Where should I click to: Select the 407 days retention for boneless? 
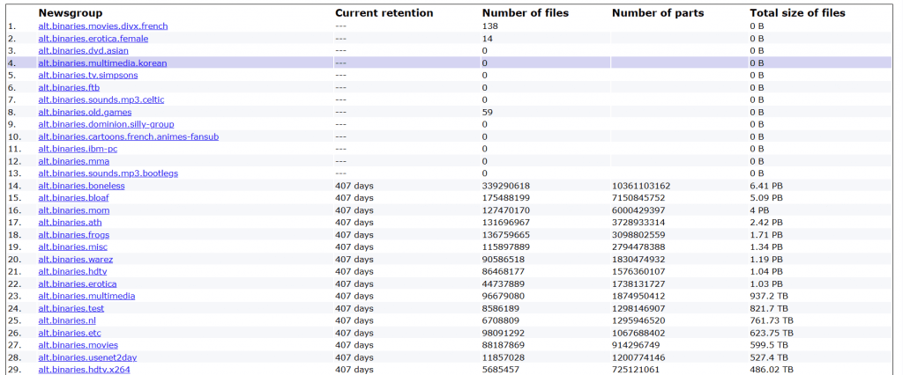[354, 186]
